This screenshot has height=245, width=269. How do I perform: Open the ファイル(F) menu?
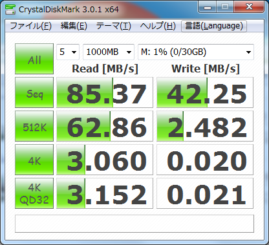point(30,26)
